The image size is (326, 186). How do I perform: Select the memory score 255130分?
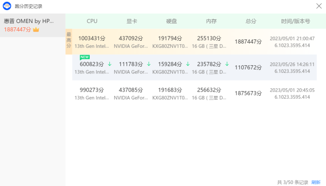pyautogui.click(x=209, y=38)
